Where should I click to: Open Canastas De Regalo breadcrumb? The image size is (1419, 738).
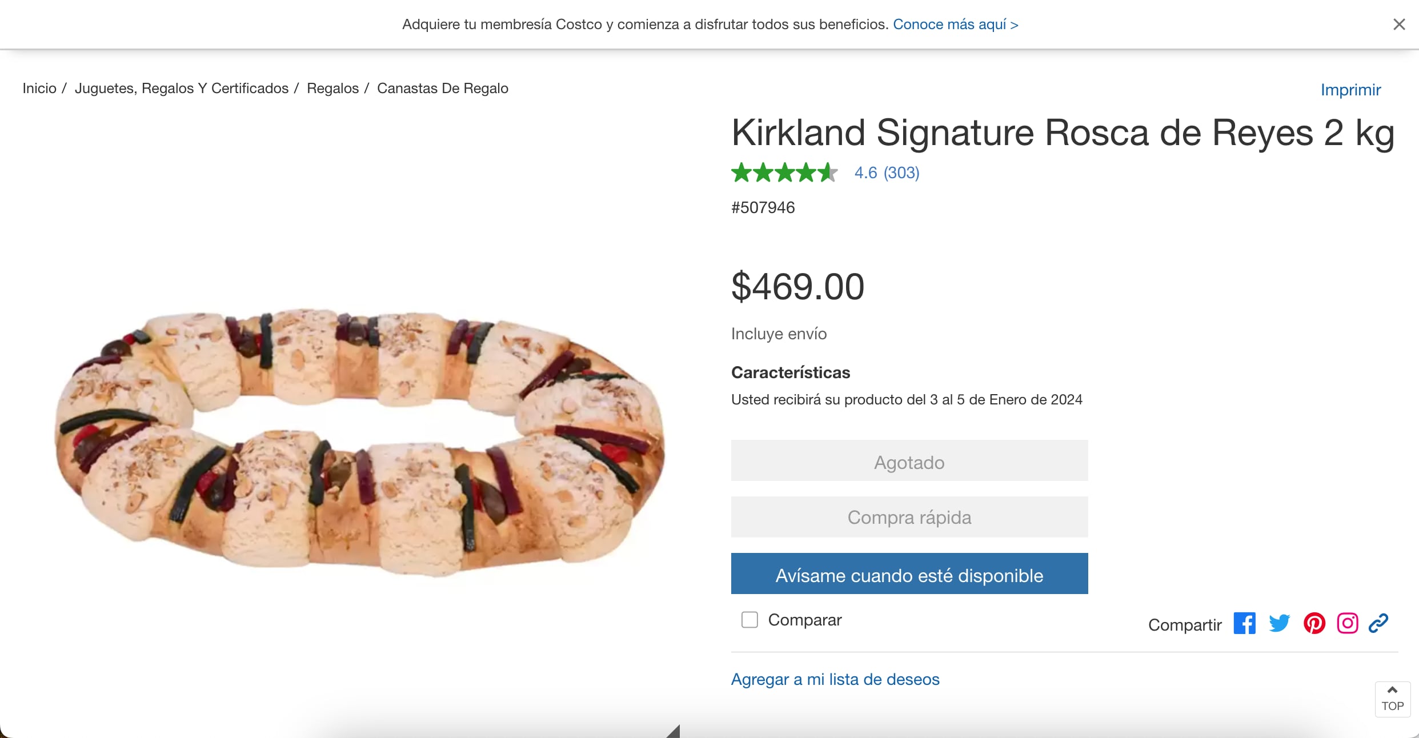pos(443,89)
